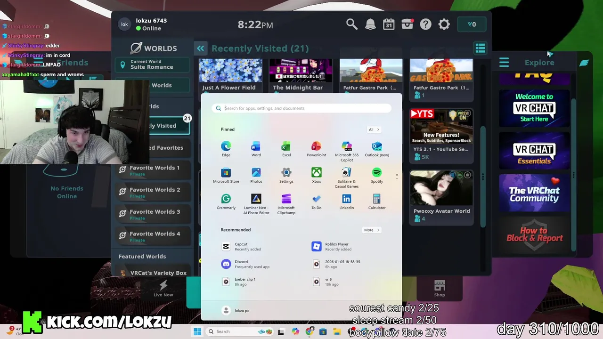
Task: Select VRCat's Variety Box category
Action: [153, 273]
